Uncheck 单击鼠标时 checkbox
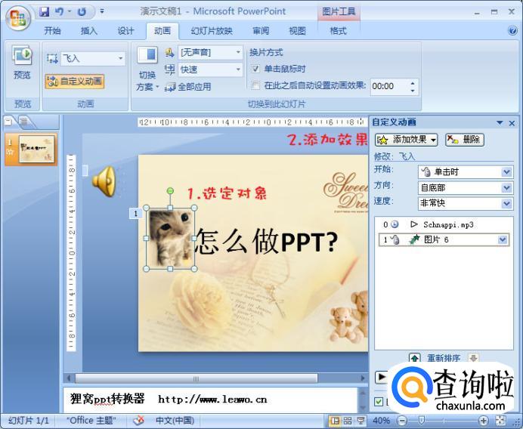523x429 pixels. coord(255,69)
